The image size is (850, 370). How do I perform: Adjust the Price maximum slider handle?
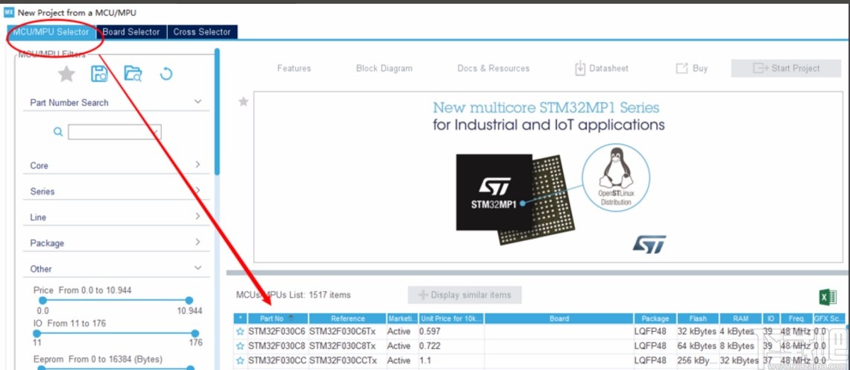(x=189, y=301)
